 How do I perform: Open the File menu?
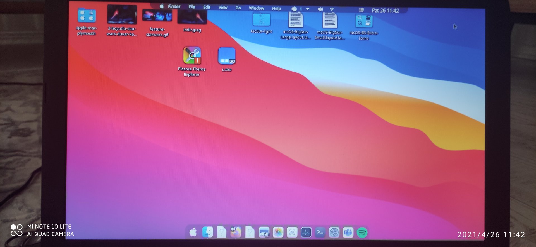click(192, 7)
